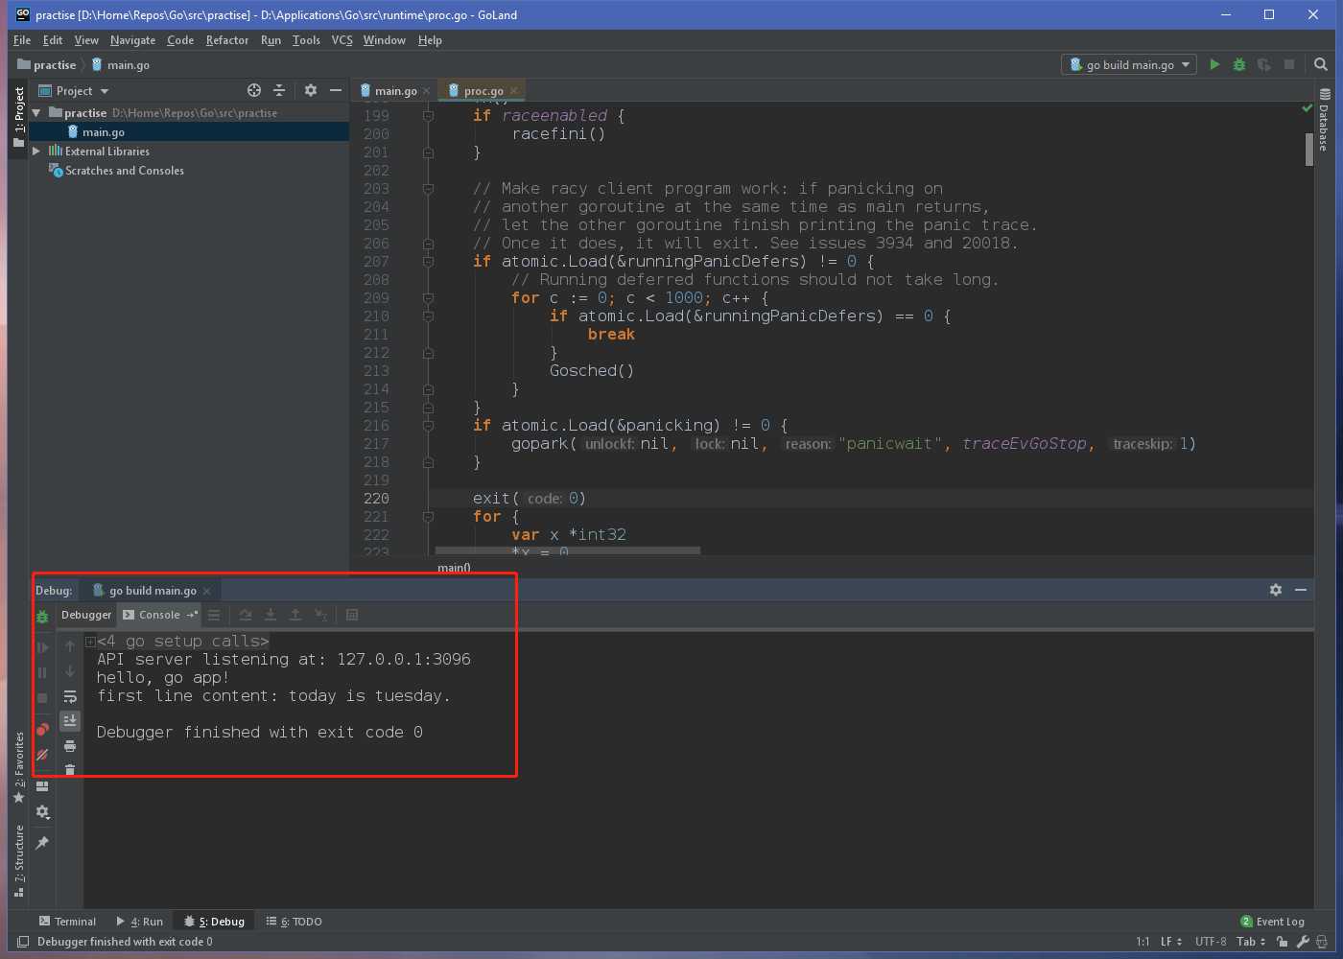Click the print icon in console sidebar
Screen dimensions: 1343x959
70,745
